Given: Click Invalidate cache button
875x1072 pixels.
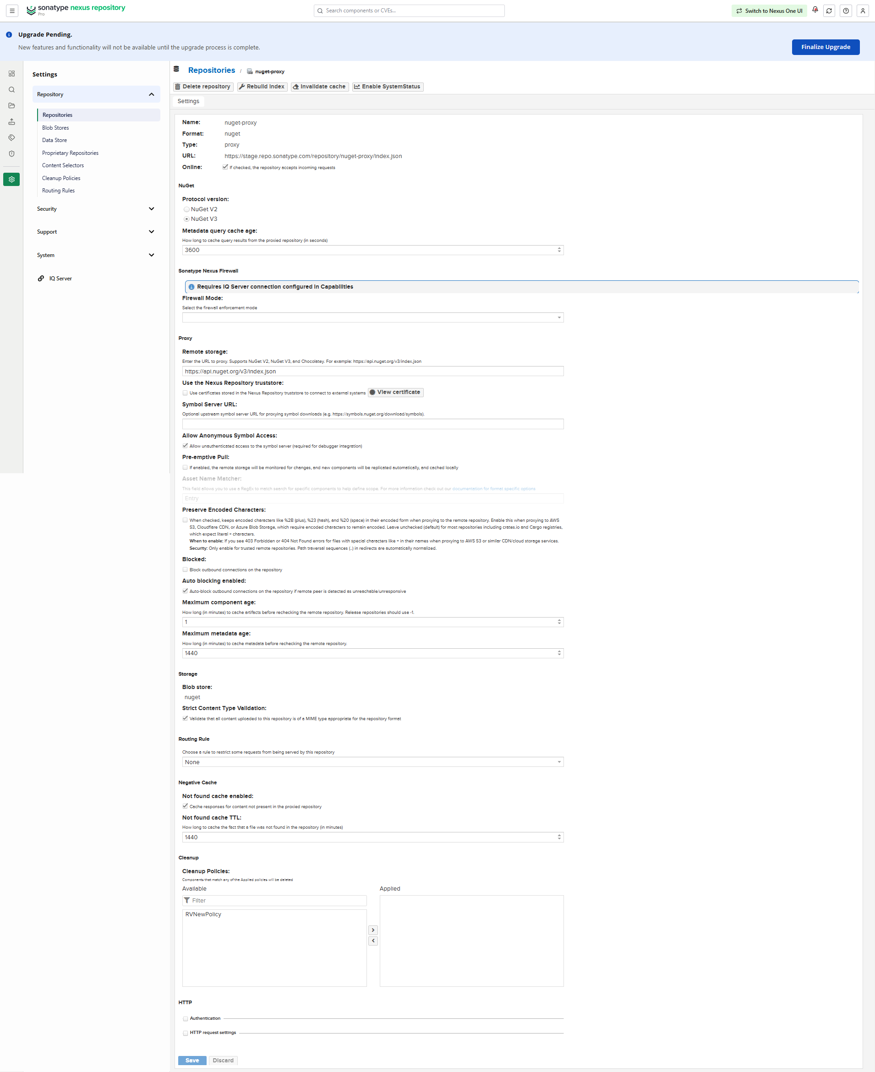Looking at the screenshot, I should [x=320, y=87].
